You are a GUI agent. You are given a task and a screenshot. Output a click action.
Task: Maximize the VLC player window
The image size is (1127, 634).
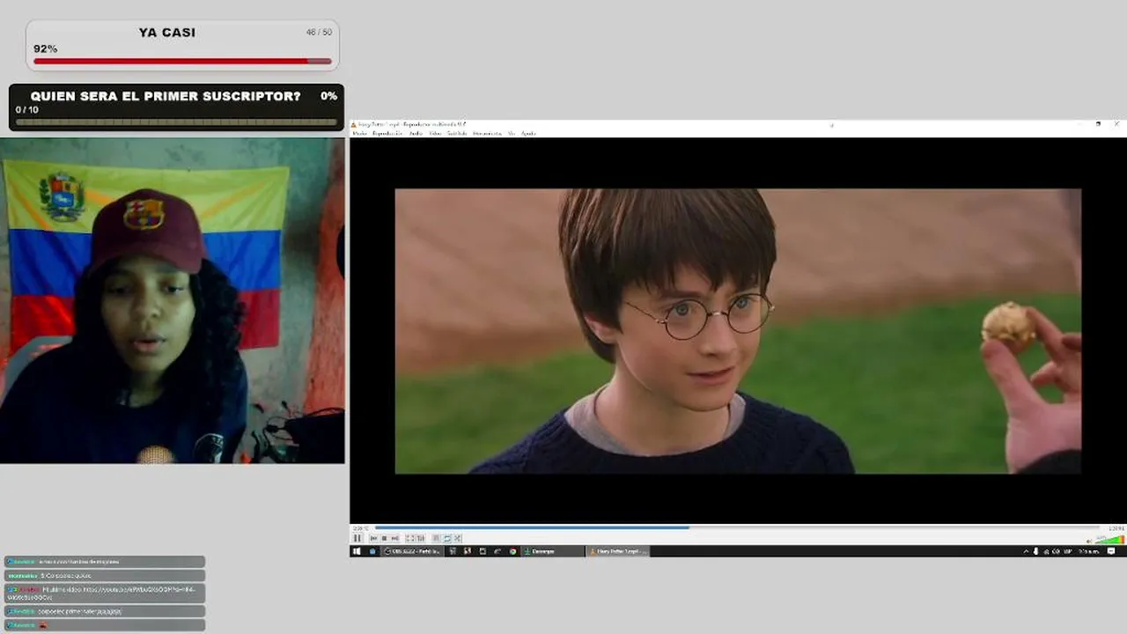pos(1098,124)
